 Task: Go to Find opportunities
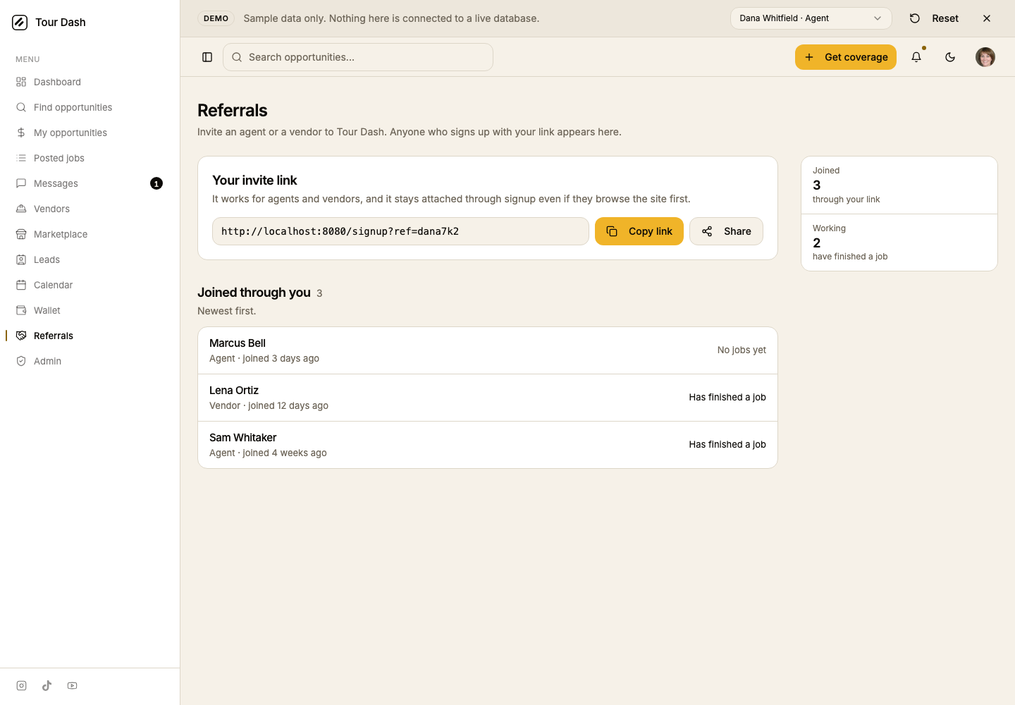90,107
